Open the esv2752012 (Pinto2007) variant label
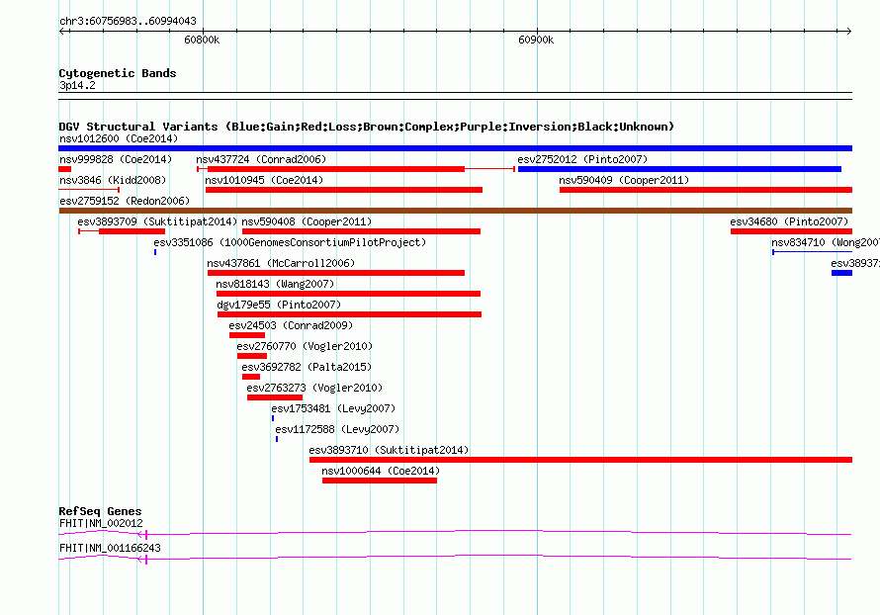The image size is (880, 615). click(582, 159)
